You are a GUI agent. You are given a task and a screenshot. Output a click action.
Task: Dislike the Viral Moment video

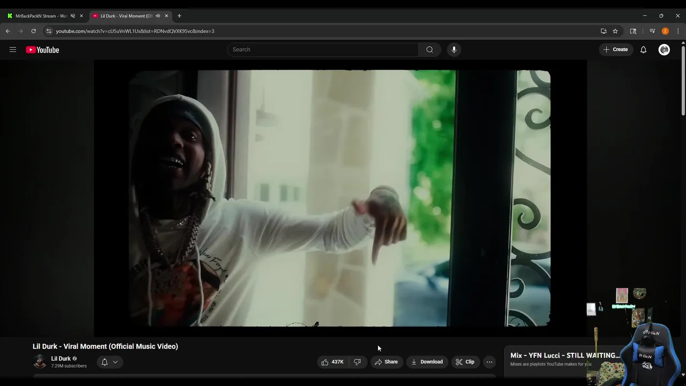click(357, 362)
